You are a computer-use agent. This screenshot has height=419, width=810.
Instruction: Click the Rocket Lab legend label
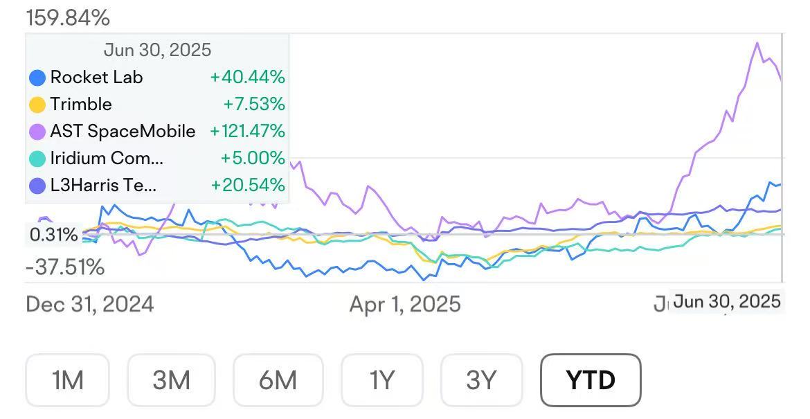pyautogui.click(x=96, y=78)
